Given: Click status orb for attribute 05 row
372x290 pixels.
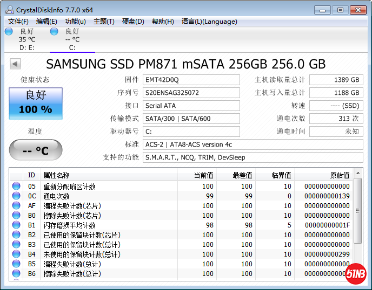Looking at the screenshot, I should point(16,187).
